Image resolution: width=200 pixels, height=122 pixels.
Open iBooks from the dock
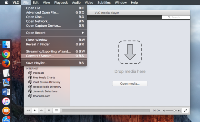point(6,111)
